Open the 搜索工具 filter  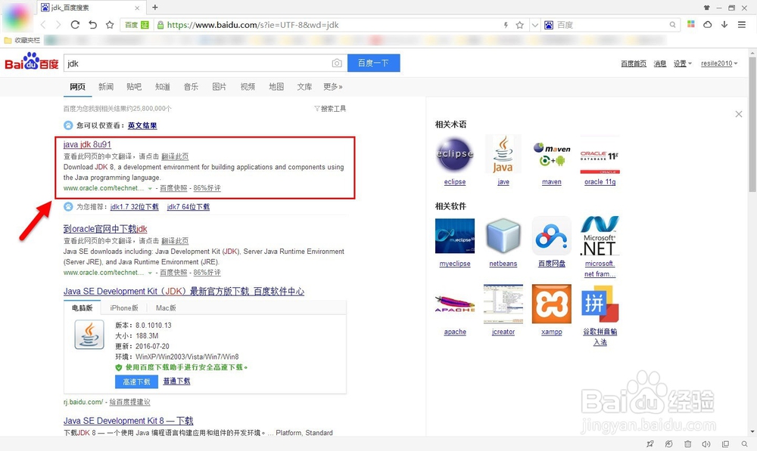click(330, 109)
